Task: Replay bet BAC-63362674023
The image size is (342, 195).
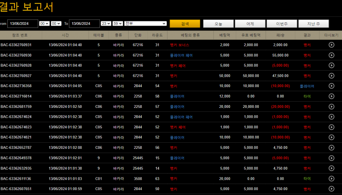Action: click(331, 127)
